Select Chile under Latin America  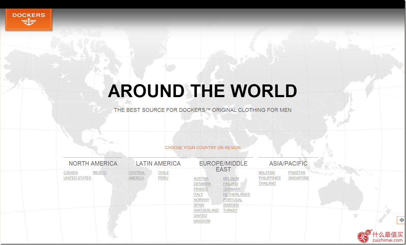click(164, 173)
